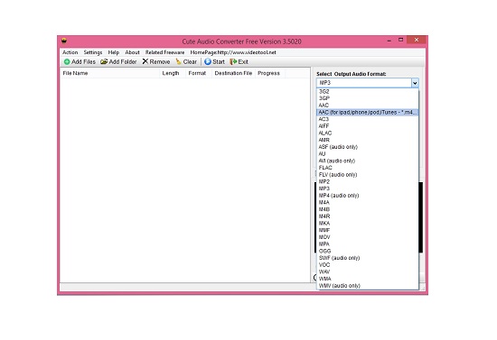This screenshot has height=340, width=497.
Task: Choose MP2 from the format list
Action: click(368, 181)
